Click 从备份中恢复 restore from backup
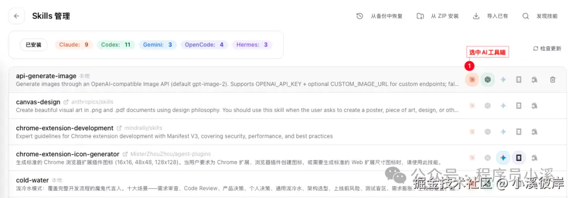The image size is (572, 198). (x=379, y=16)
